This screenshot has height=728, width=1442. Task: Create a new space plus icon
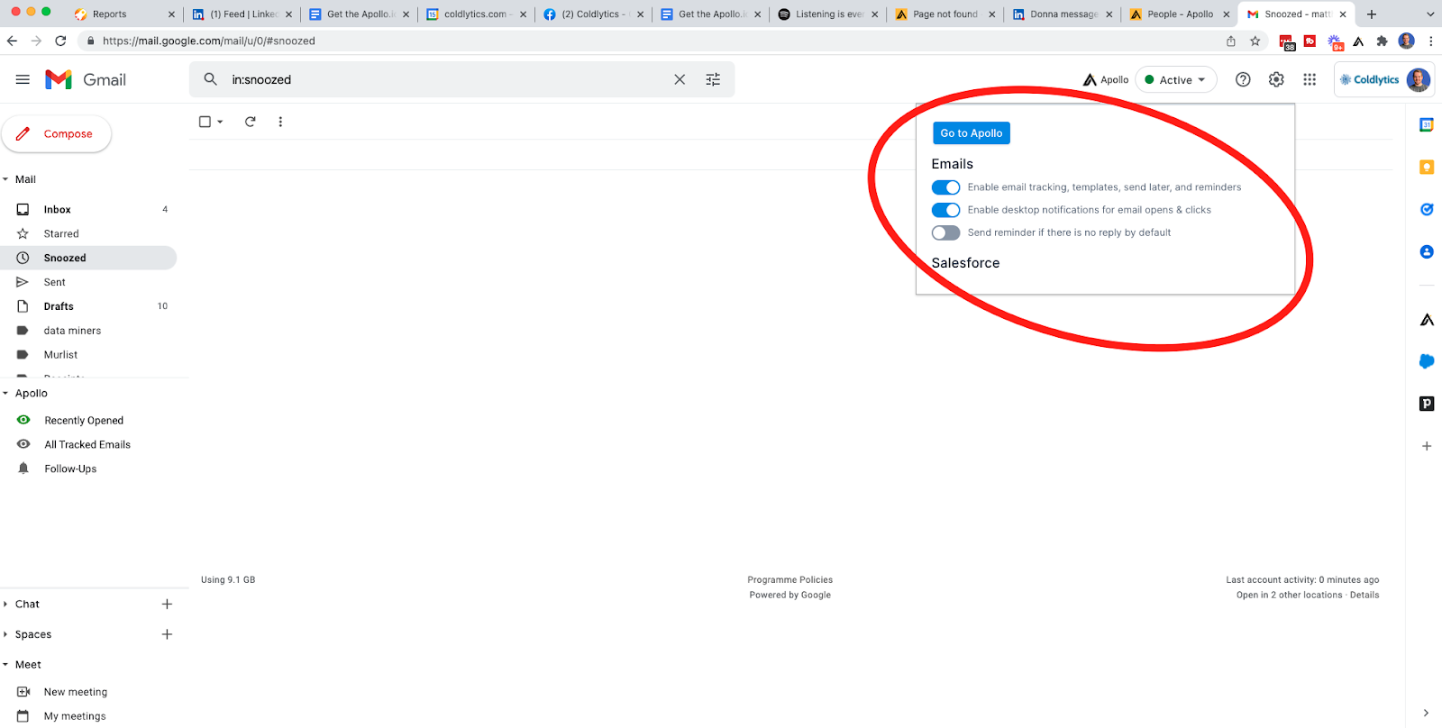coord(167,634)
